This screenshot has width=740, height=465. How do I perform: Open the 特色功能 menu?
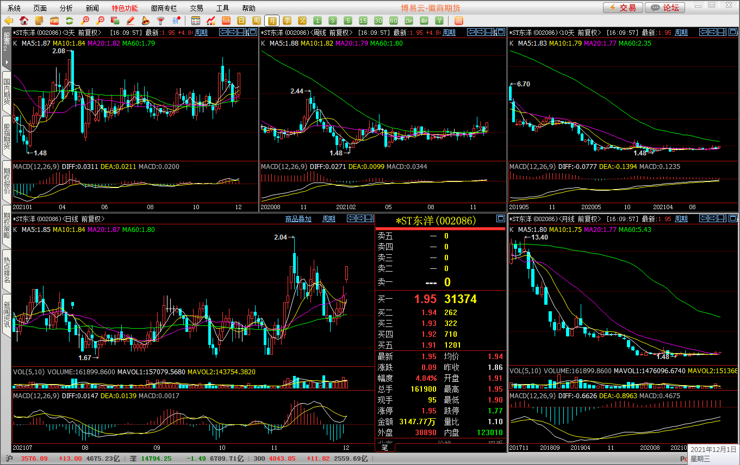tap(125, 8)
